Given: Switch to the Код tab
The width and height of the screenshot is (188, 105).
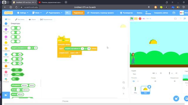Looking at the screenshot, I should 8,19.
